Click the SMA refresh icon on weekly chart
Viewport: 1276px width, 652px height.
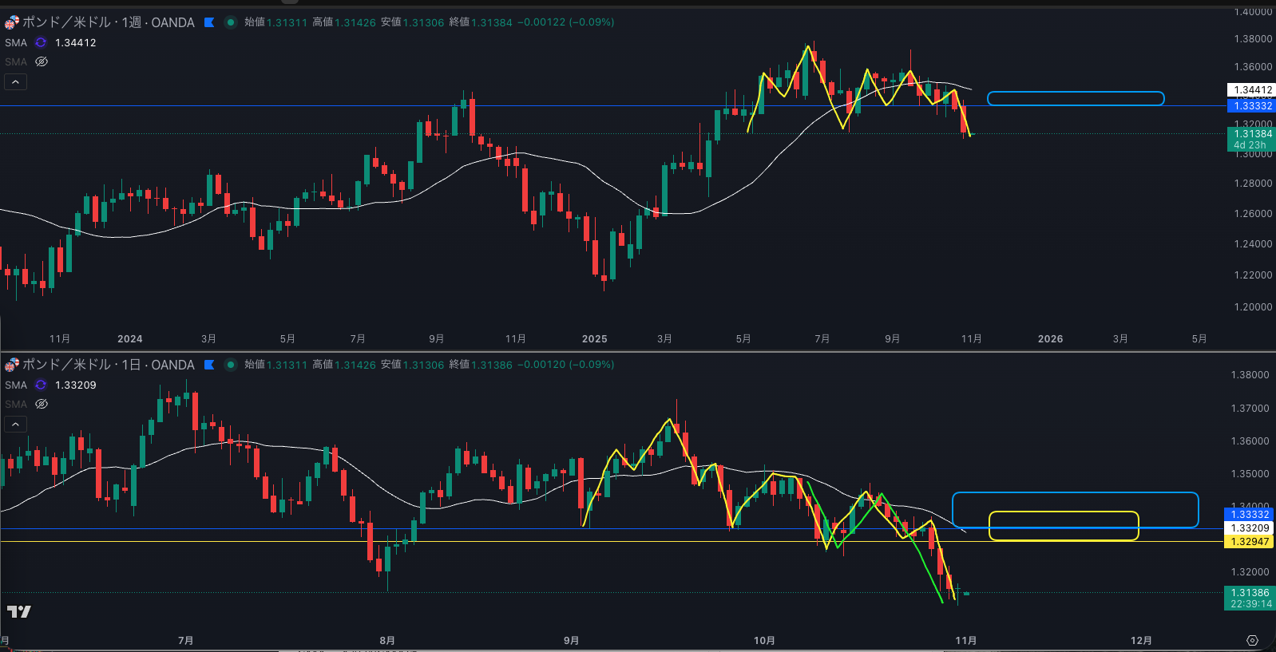(x=41, y=42)
